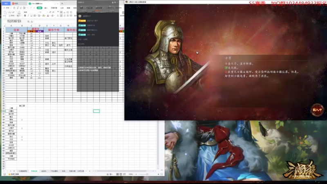The width and height of the screenshot is (327, 184).
Task: Click the Merge Cells icon in alignment group
Action: [x=75, y=16]
